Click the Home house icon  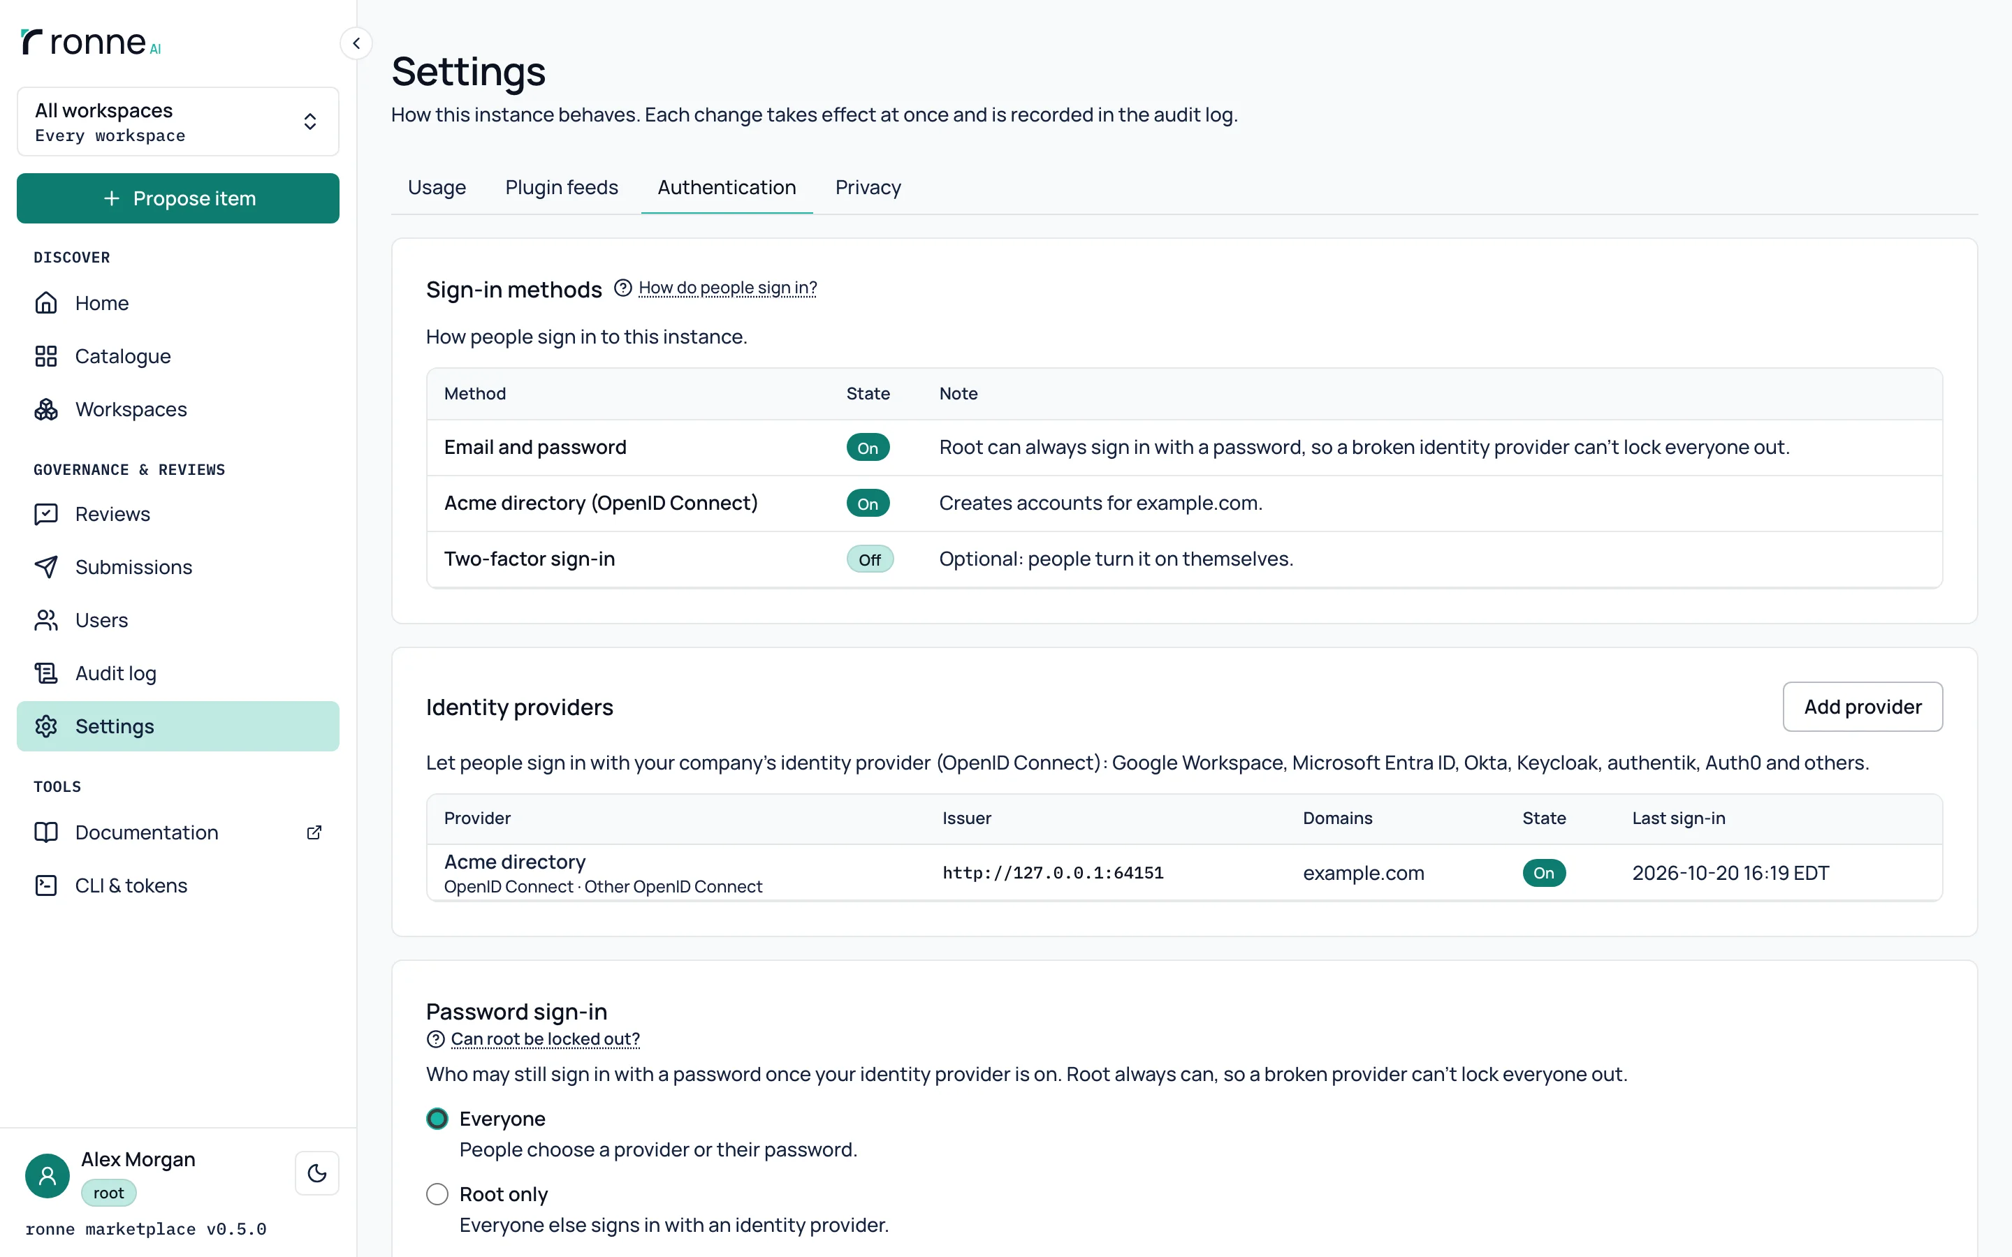click(45, 302)
